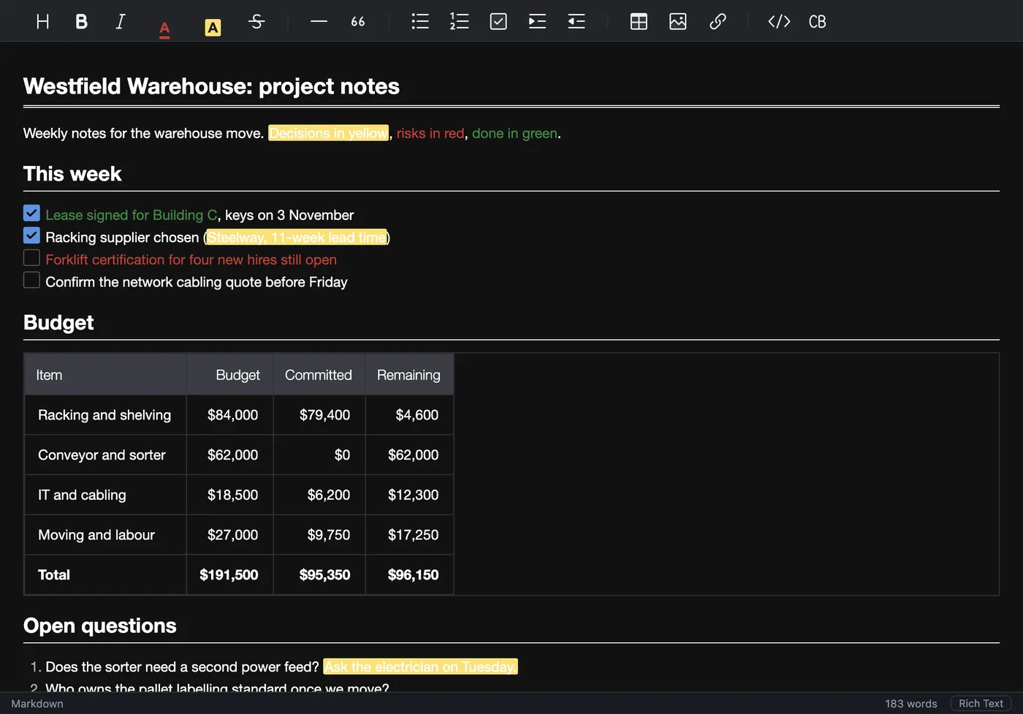1023x714 pixels.
Task: Click the $84,000 budget cell
Action: coord(230,415)
